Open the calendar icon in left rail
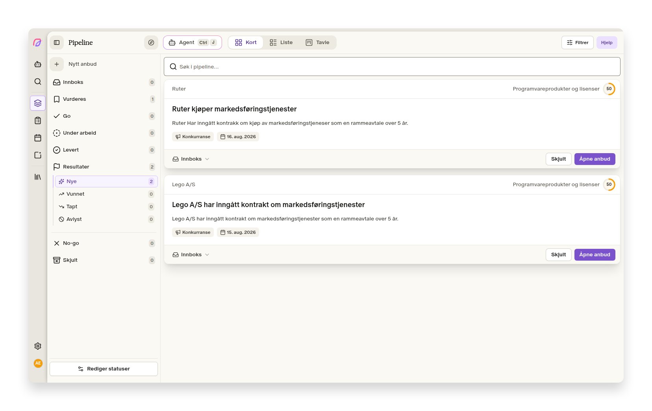This screenshot has height=411, width=652. (x=38, y=138)
